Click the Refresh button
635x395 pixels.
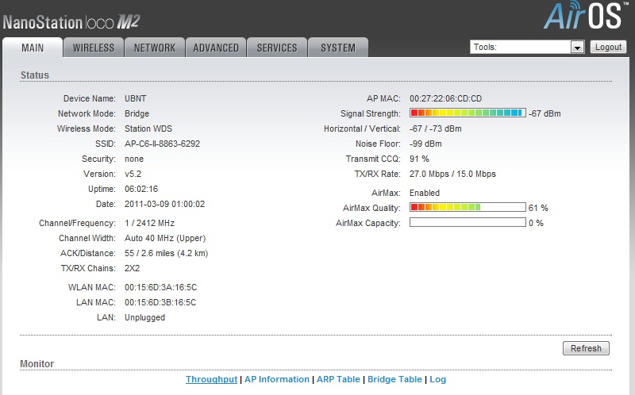click(x=586, y=348)
